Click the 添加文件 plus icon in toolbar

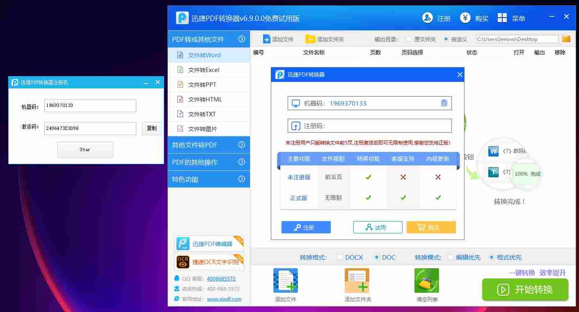pyautogui.click(x=267, y=39)
